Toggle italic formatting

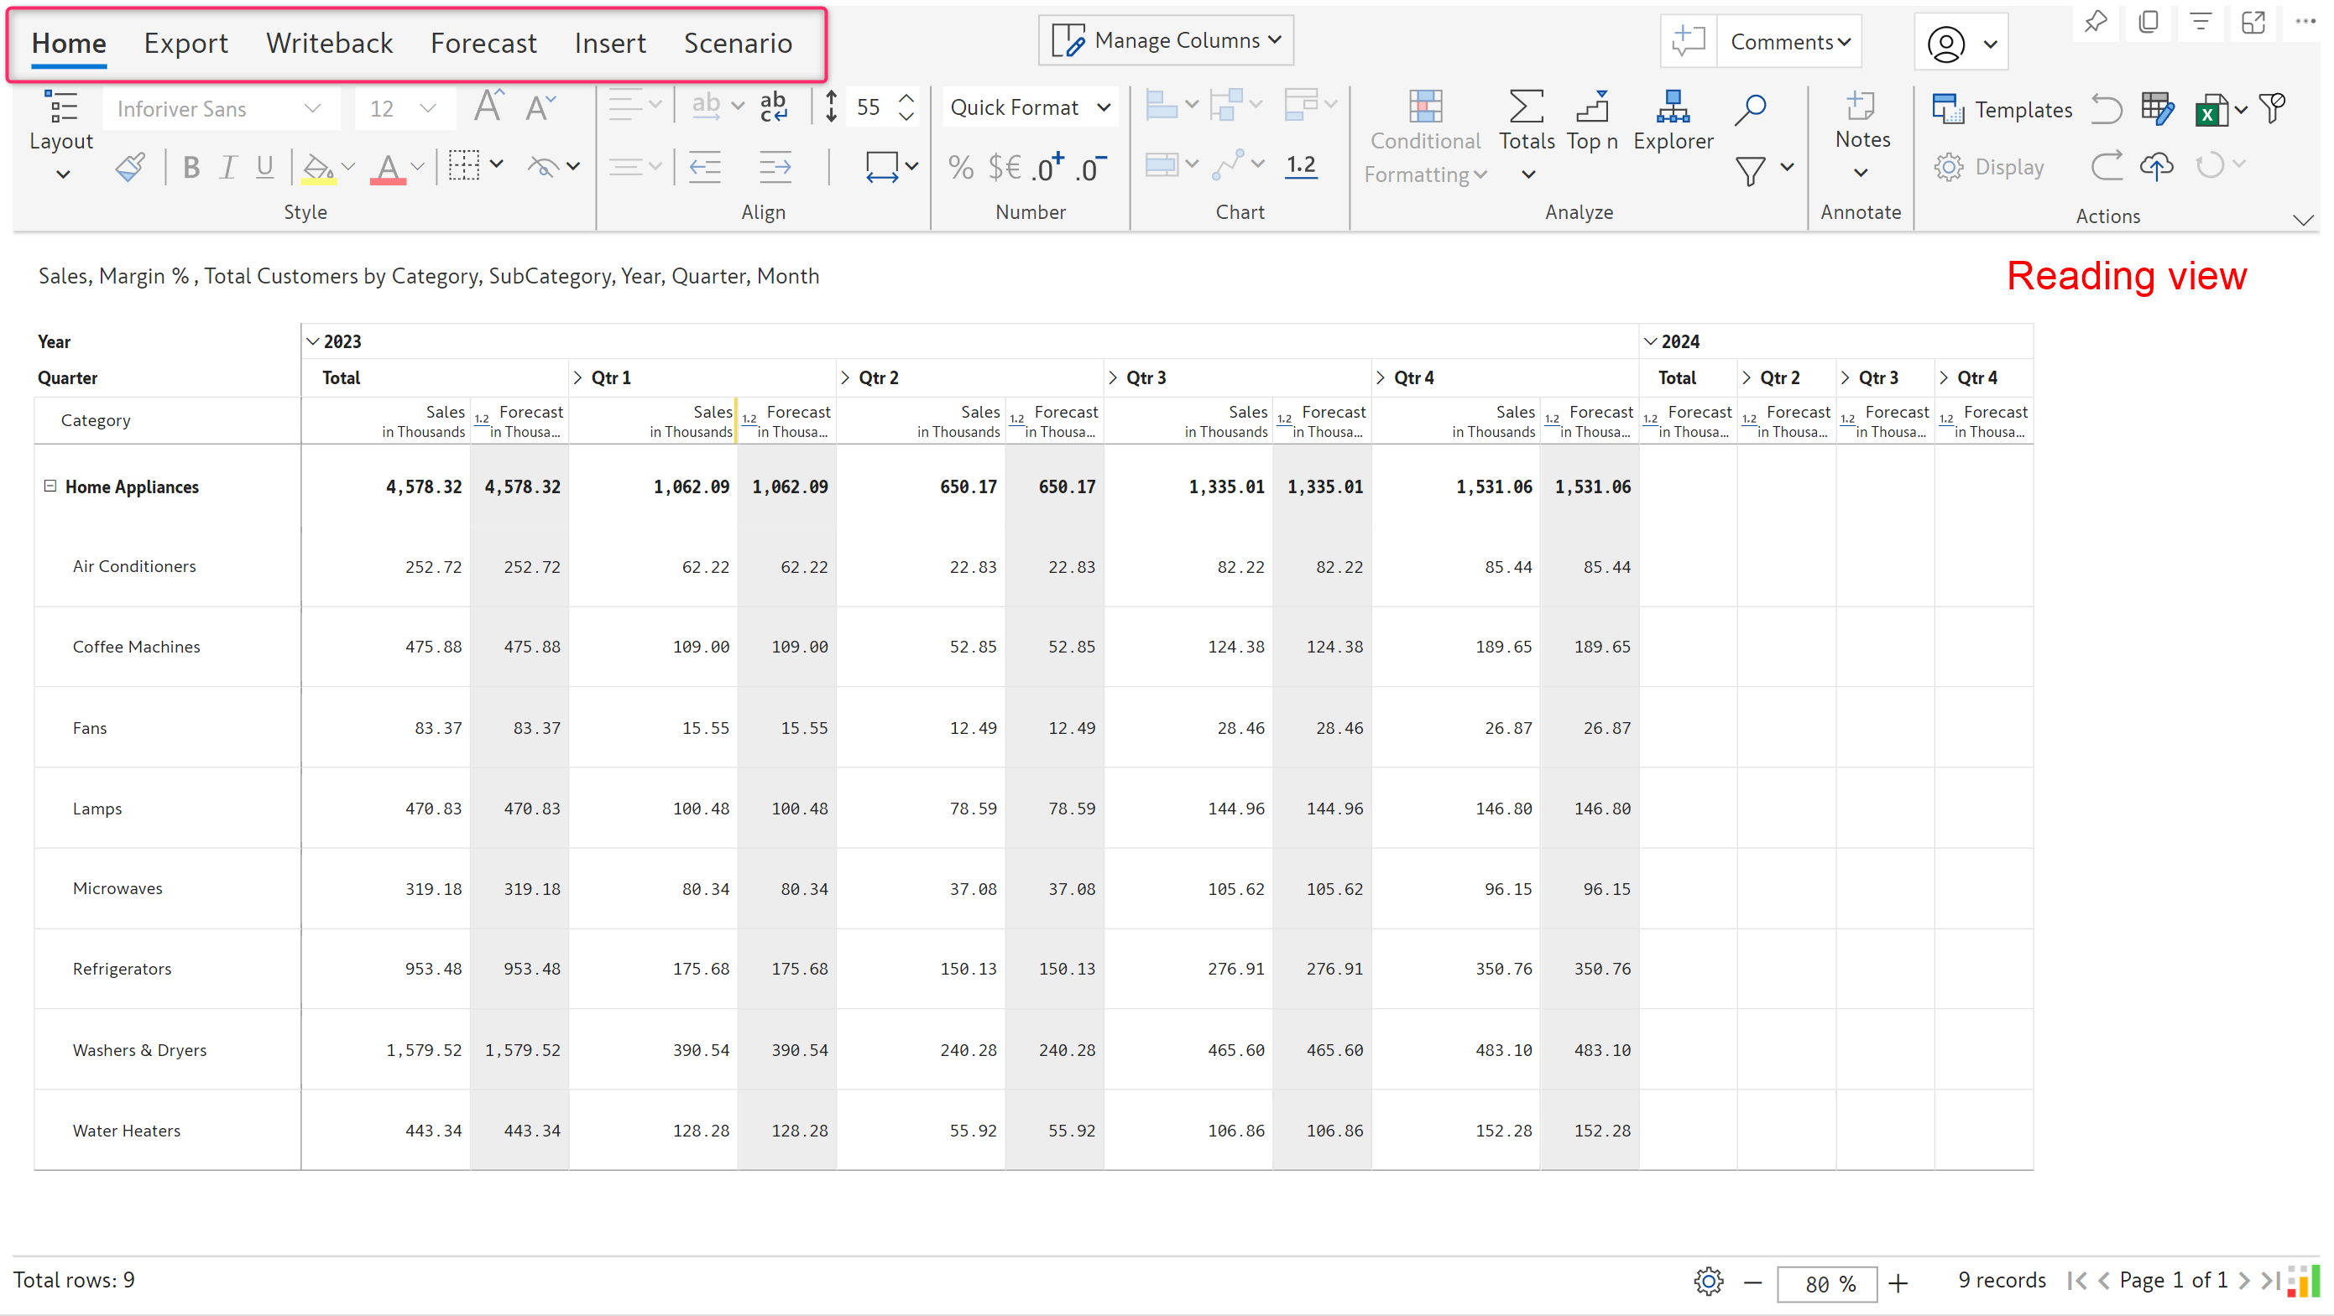(x=228, y=167)
